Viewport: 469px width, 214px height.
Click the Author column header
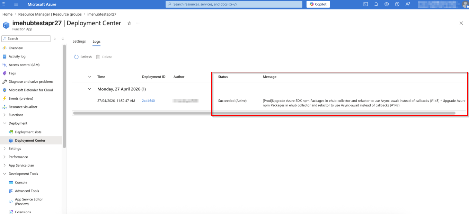click(179, 77)
